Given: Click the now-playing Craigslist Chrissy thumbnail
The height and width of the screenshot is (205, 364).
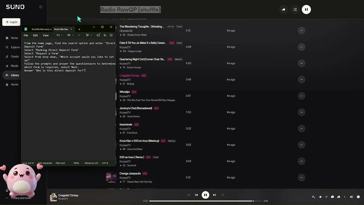Looking at the screenshot, I should point(53,197).
